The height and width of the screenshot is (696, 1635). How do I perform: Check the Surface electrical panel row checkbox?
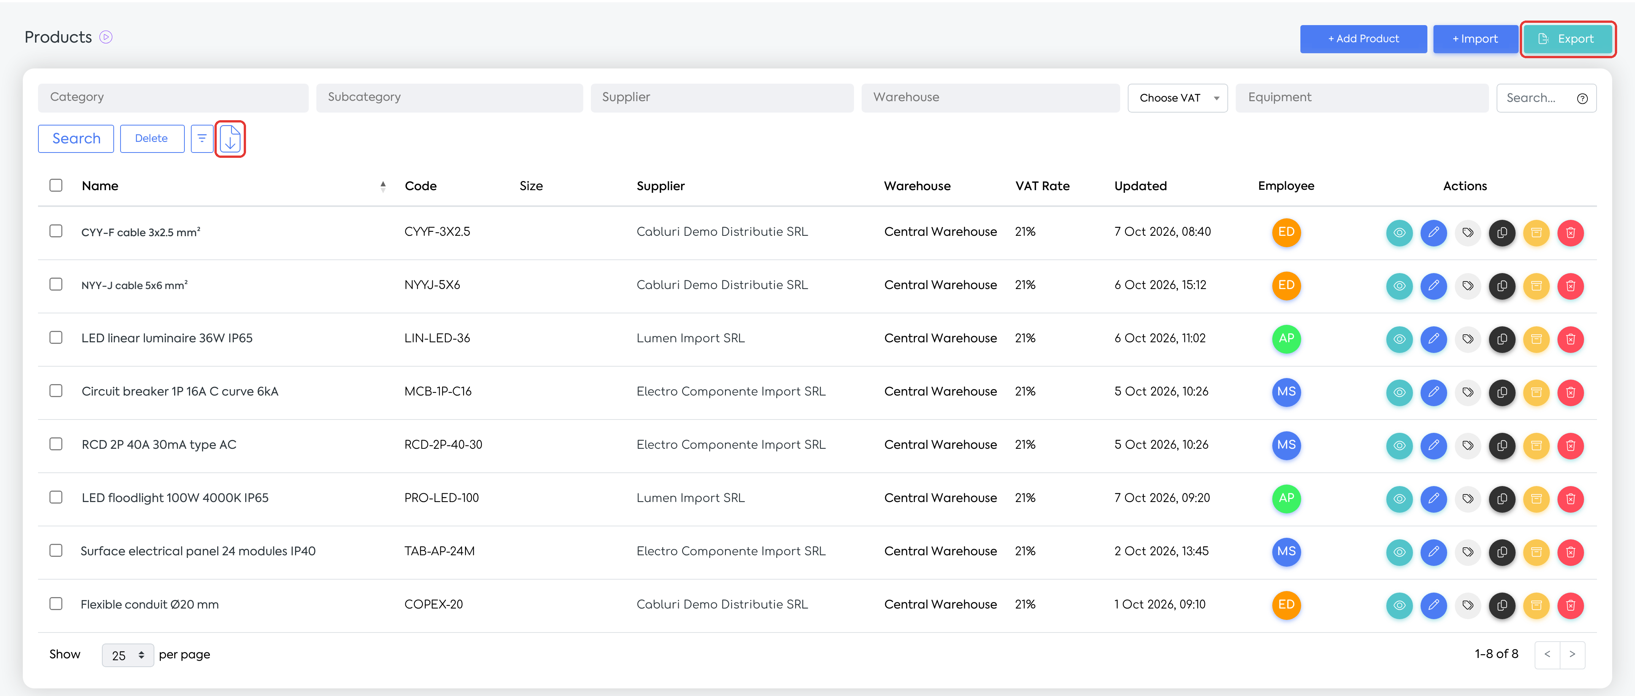[x=56, y=551]
